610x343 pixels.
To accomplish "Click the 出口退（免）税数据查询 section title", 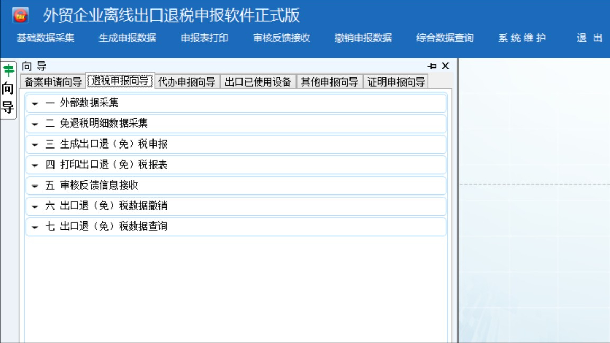I will pyautogui.click(x=114, y=226).
